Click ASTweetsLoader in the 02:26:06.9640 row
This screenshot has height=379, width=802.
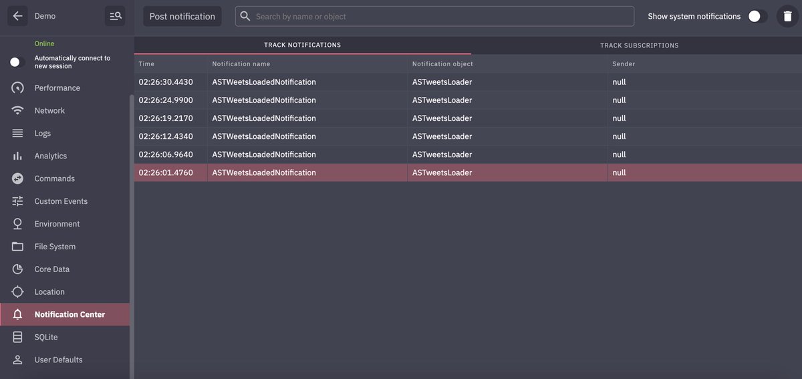point(442,154)
